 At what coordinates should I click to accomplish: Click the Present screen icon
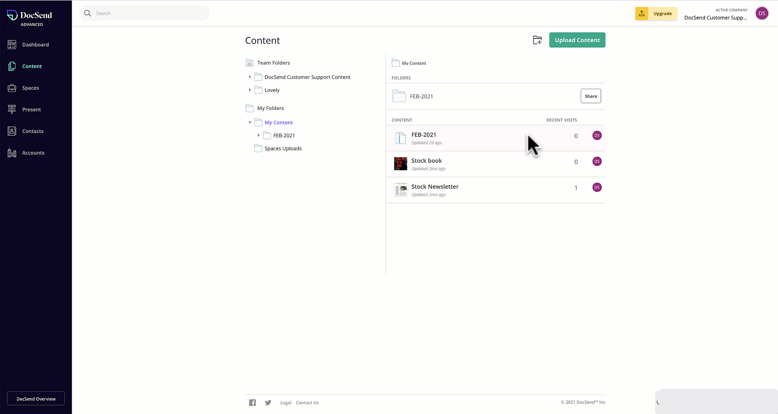(x=12, y=109)
